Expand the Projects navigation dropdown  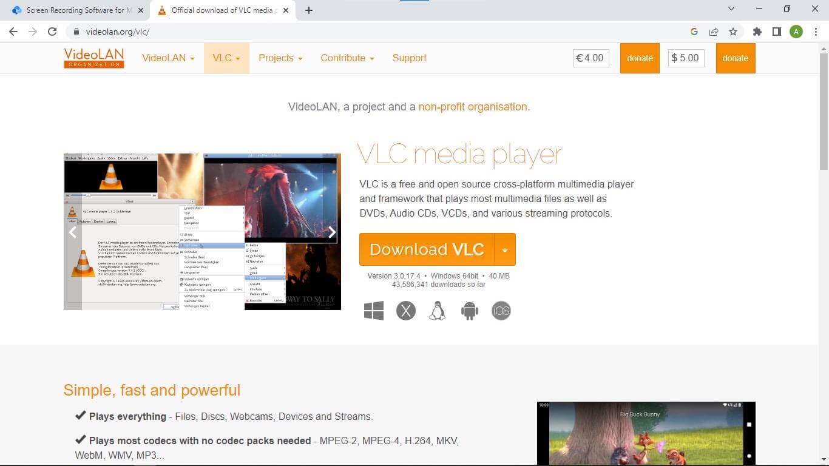pyautogui.click(x=280, y=58)
